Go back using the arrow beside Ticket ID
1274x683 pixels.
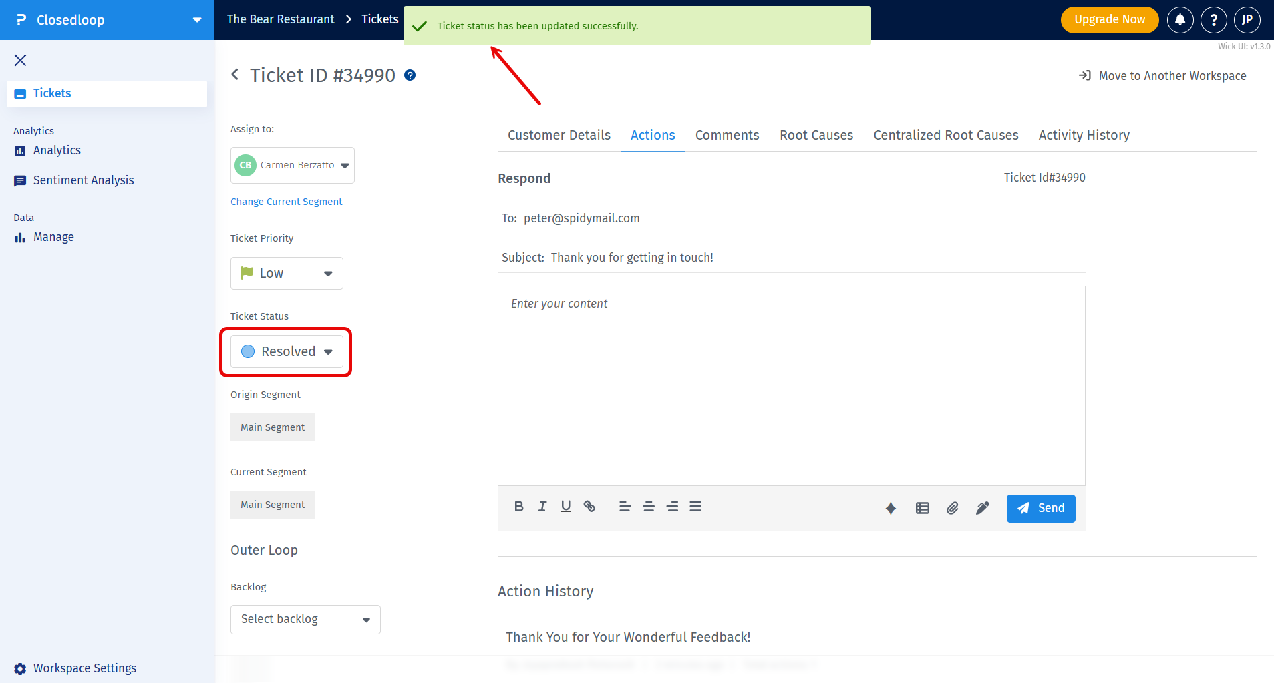(235, 75)
